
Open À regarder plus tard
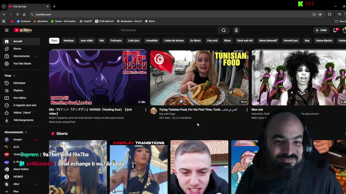21,105
